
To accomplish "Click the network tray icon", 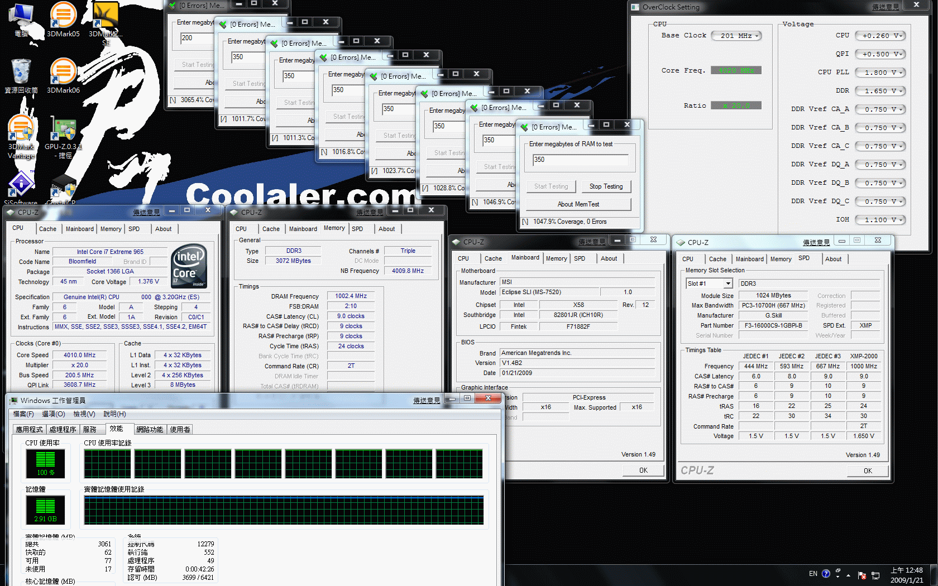I will 875,574.
